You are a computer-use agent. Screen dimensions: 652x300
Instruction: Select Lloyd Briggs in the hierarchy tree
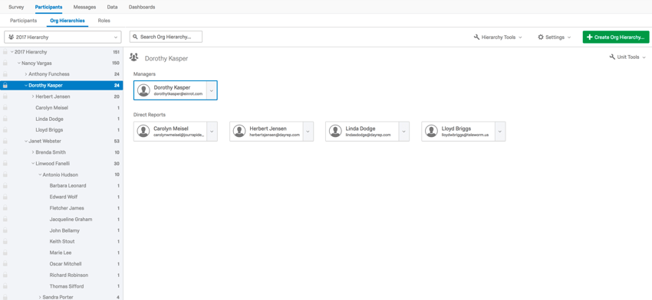(x=50, y=130)
